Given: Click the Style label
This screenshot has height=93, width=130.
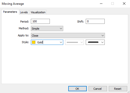Looking at the screenshot, I should click(x=25, y=42).
